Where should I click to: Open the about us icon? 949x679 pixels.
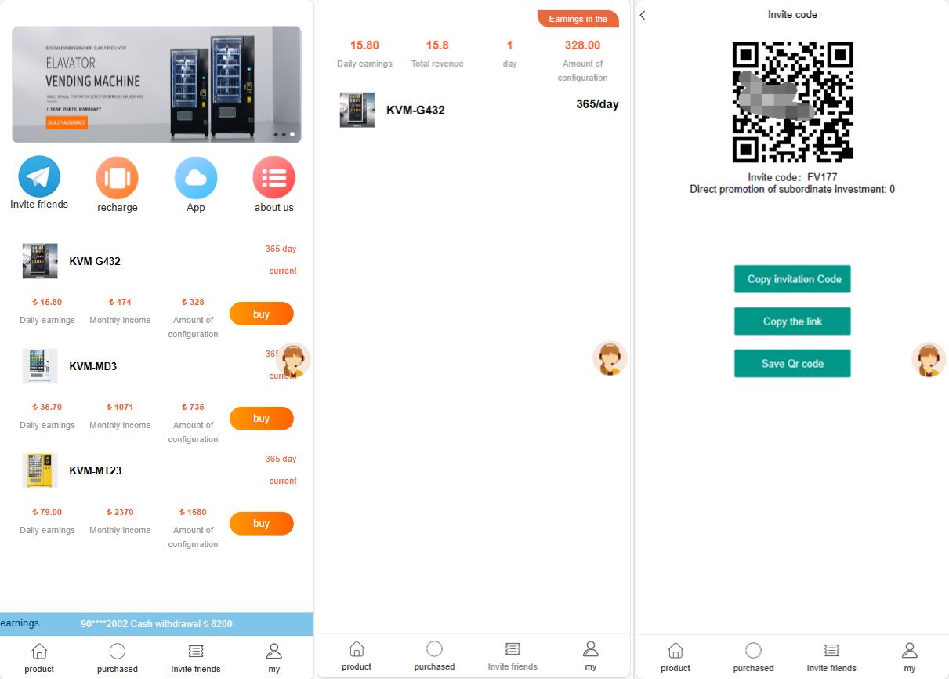[273, 177]
